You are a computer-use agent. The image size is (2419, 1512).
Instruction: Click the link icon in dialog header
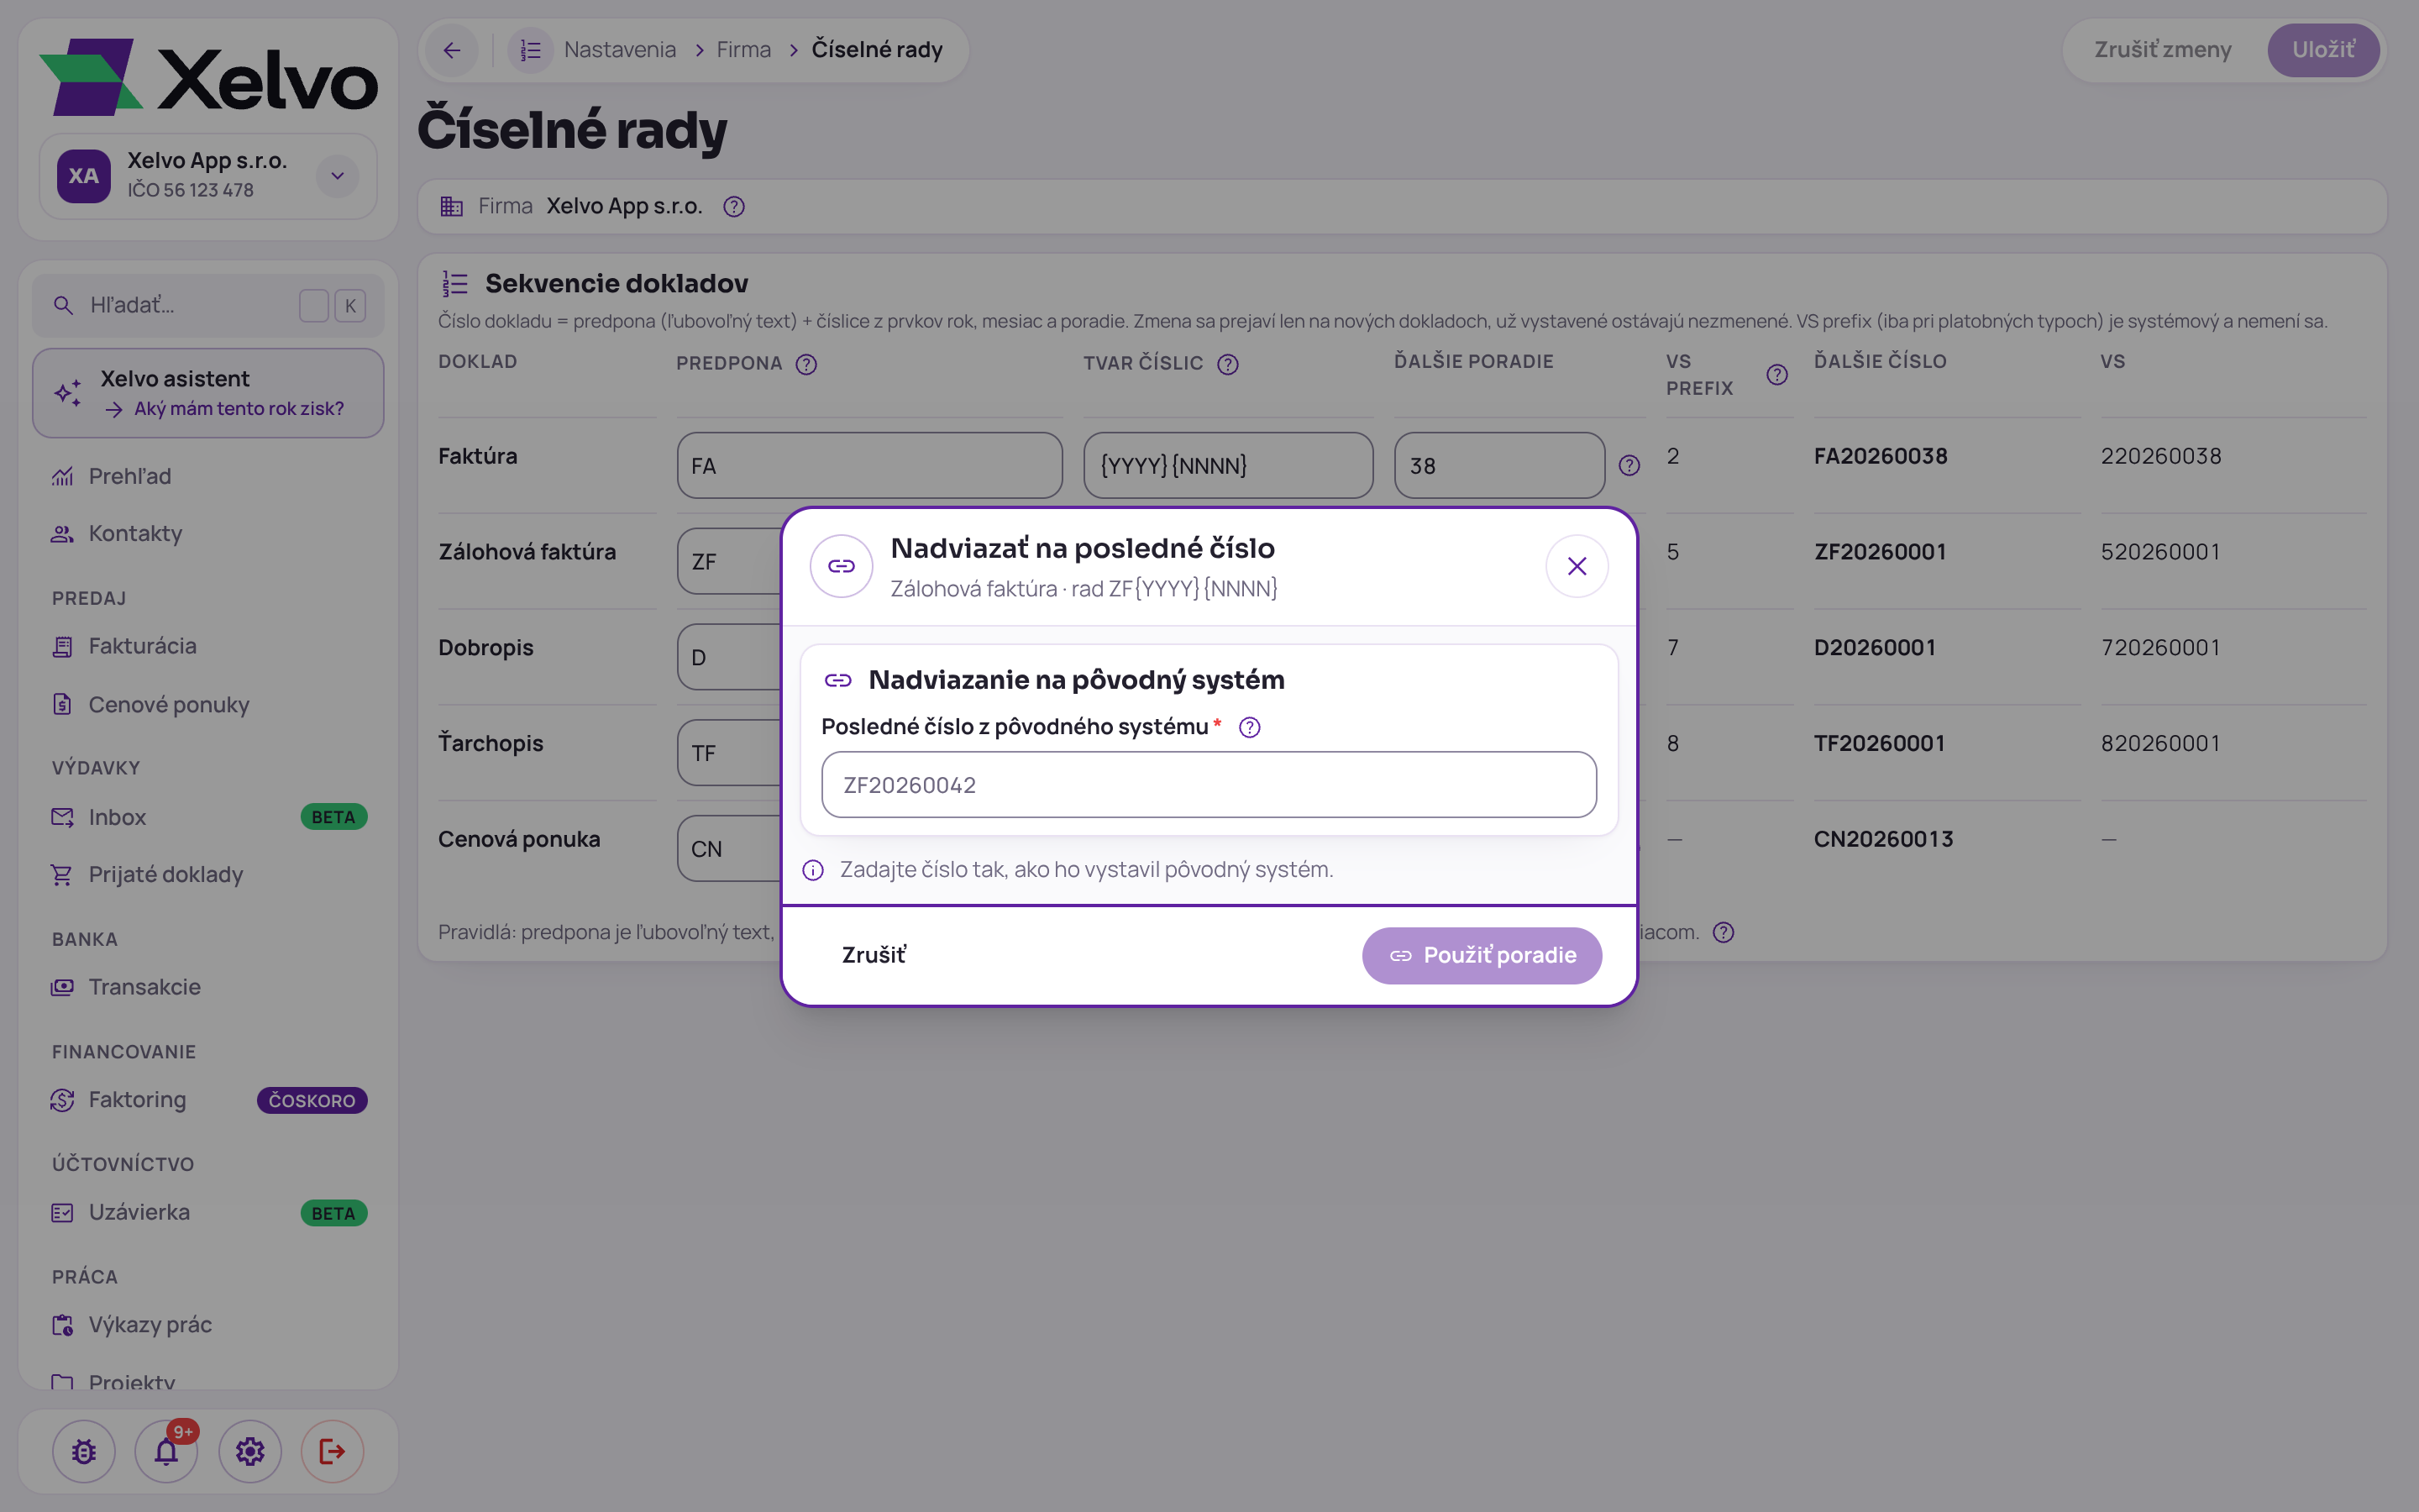842,566
